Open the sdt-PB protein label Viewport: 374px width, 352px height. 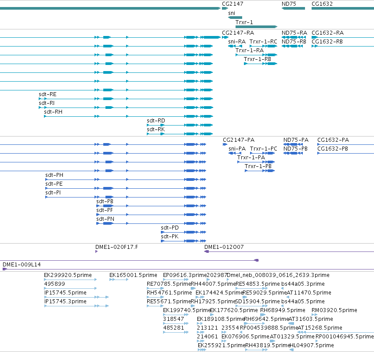coord(105,201)
